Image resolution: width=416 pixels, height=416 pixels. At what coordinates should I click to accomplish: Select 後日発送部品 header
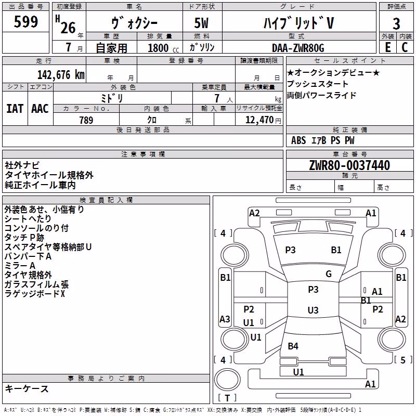pos(142,129)
